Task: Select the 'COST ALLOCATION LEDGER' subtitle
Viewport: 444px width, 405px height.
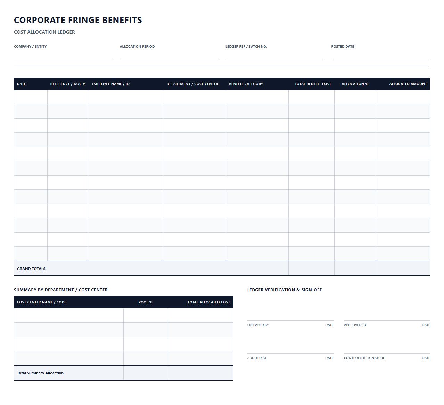Action: 44,32
